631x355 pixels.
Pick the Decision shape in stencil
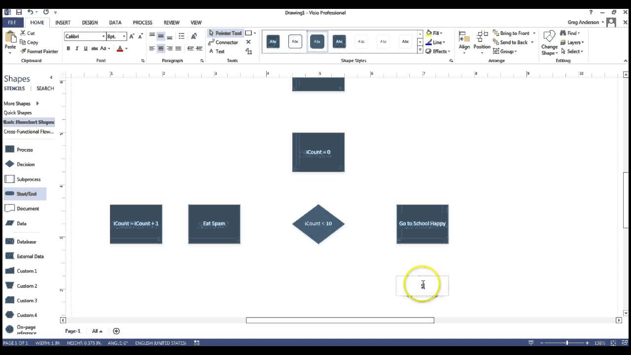[20, 164]
